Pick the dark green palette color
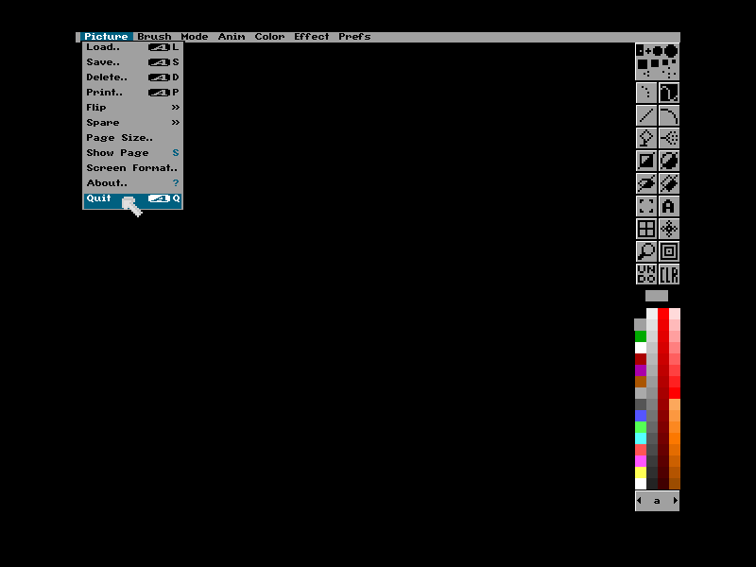This screenshot has height=567, width=756. pos(641,336)
